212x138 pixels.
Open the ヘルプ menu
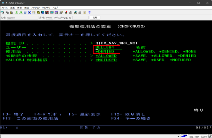pos(55,8)
